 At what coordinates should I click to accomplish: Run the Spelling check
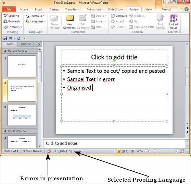click(11, 16)
